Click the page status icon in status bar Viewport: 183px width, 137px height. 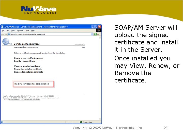coord(2,122)
